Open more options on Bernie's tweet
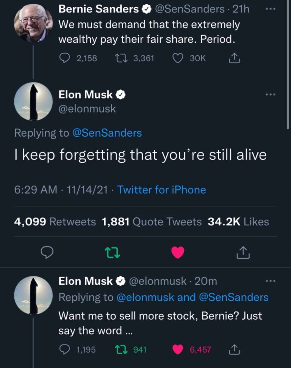The height and width of the screenshot is (368, 291). point(270,8)
